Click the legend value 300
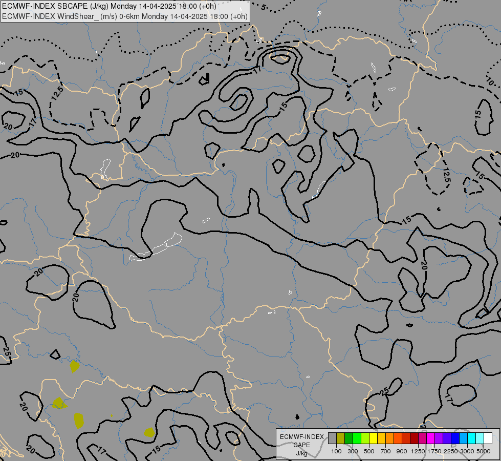The height and width of the screenshot is (461, 501). click(x=353, y=451)
